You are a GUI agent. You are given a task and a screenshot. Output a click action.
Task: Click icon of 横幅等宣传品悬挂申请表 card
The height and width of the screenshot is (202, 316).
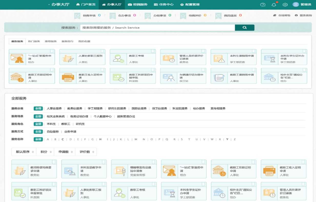[120, 171]
